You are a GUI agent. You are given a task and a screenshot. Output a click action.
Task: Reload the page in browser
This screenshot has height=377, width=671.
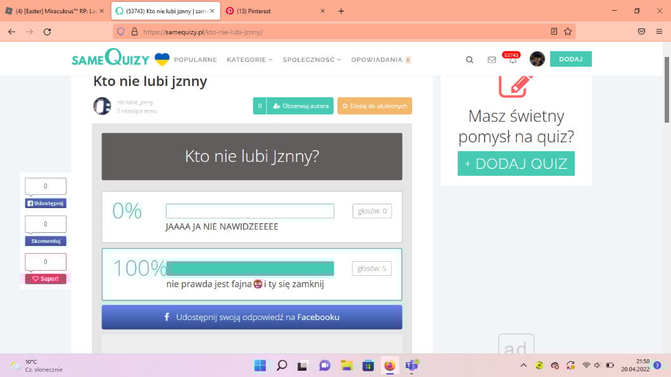pyautogui.click(x=47, y=31)
